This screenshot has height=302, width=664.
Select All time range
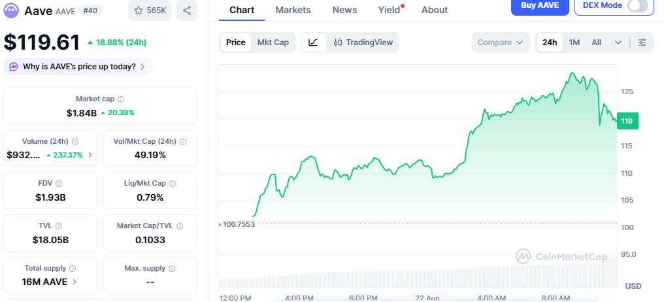point(596,42)
